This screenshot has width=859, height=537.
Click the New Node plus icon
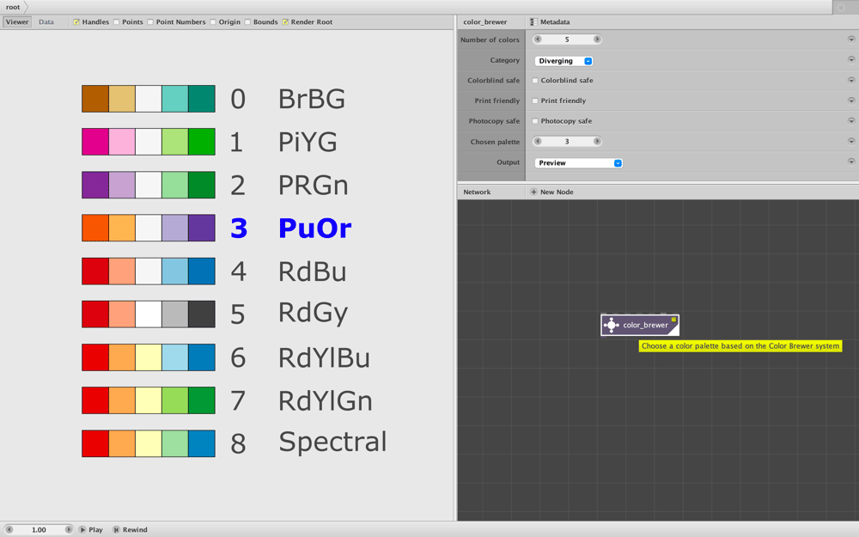coord(533,192)
